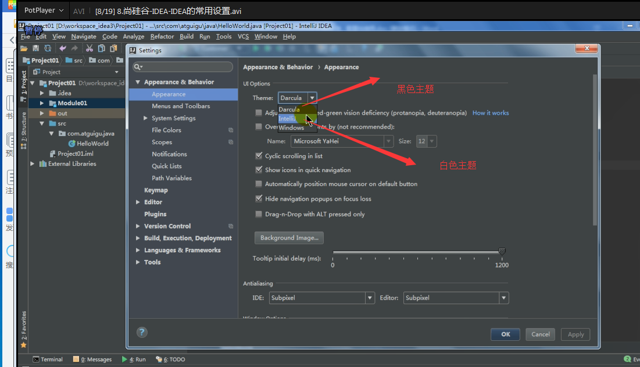Click the Version Control project-level icon
The width and height of the screenshot is (640, 367).
[x=231, y=226]
